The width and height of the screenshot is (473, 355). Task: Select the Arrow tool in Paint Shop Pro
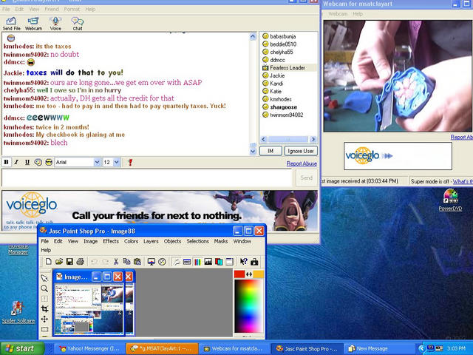point(44,278)
